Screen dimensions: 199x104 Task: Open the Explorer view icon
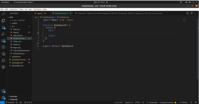(x=3, y=20)
